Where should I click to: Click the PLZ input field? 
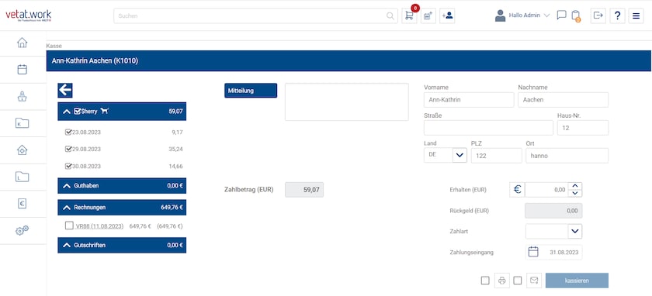497,155
